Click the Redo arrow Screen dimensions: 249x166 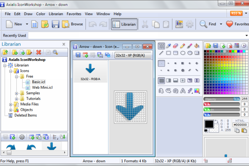coord(103,24)
